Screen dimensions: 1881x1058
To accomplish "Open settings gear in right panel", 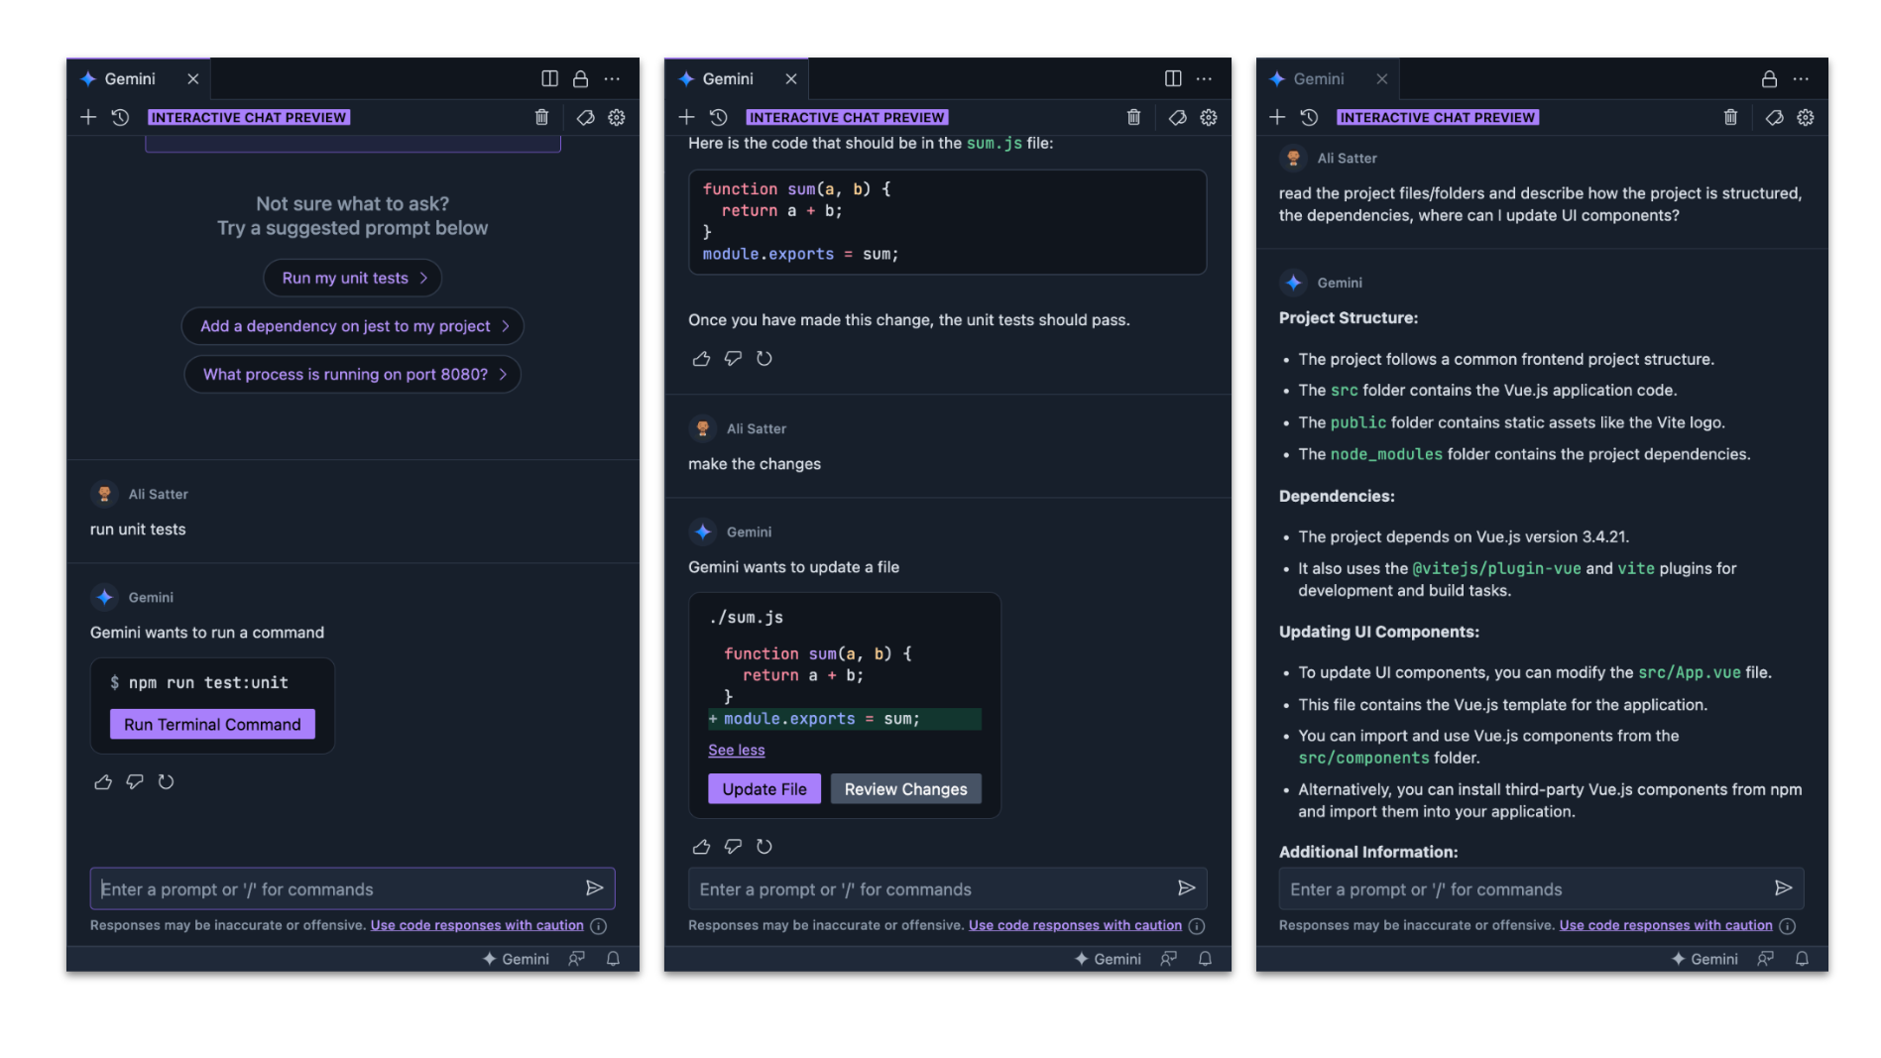I will point(1806,117).
